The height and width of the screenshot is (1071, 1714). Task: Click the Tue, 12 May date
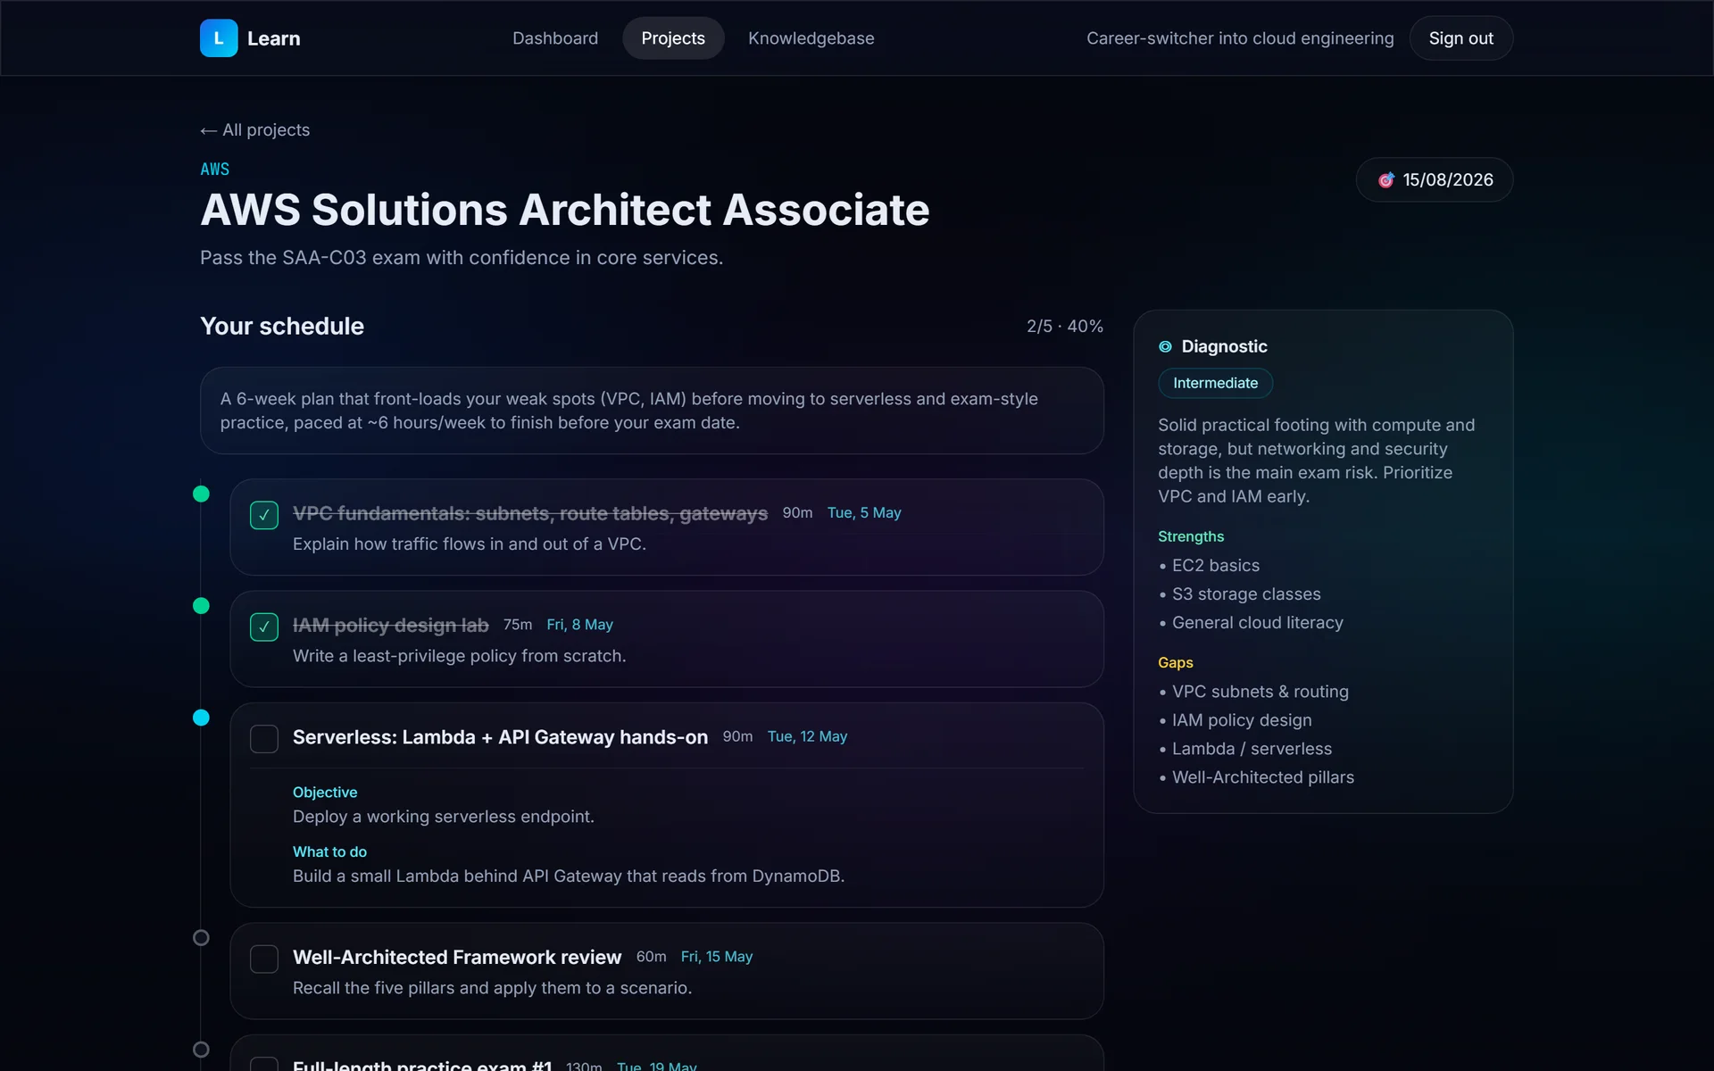click(807, 737)
